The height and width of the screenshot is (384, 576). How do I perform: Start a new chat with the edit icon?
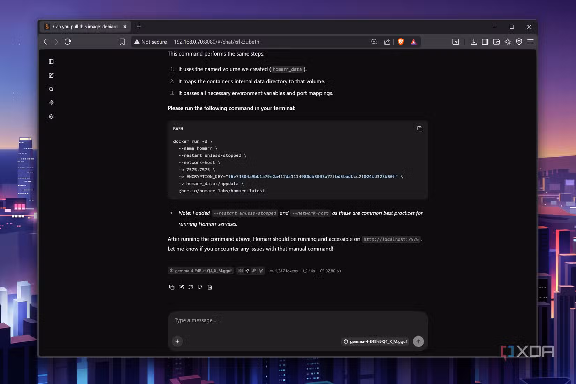pos(51,75)
